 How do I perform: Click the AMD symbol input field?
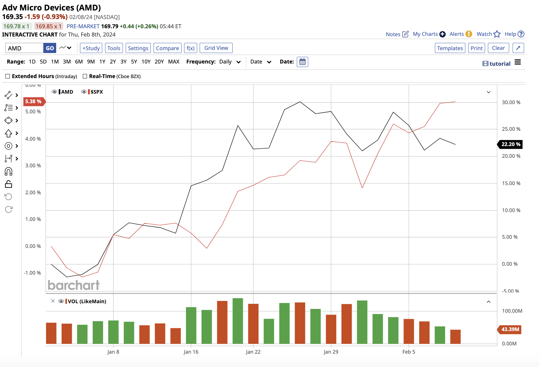(x=24, y=48)
